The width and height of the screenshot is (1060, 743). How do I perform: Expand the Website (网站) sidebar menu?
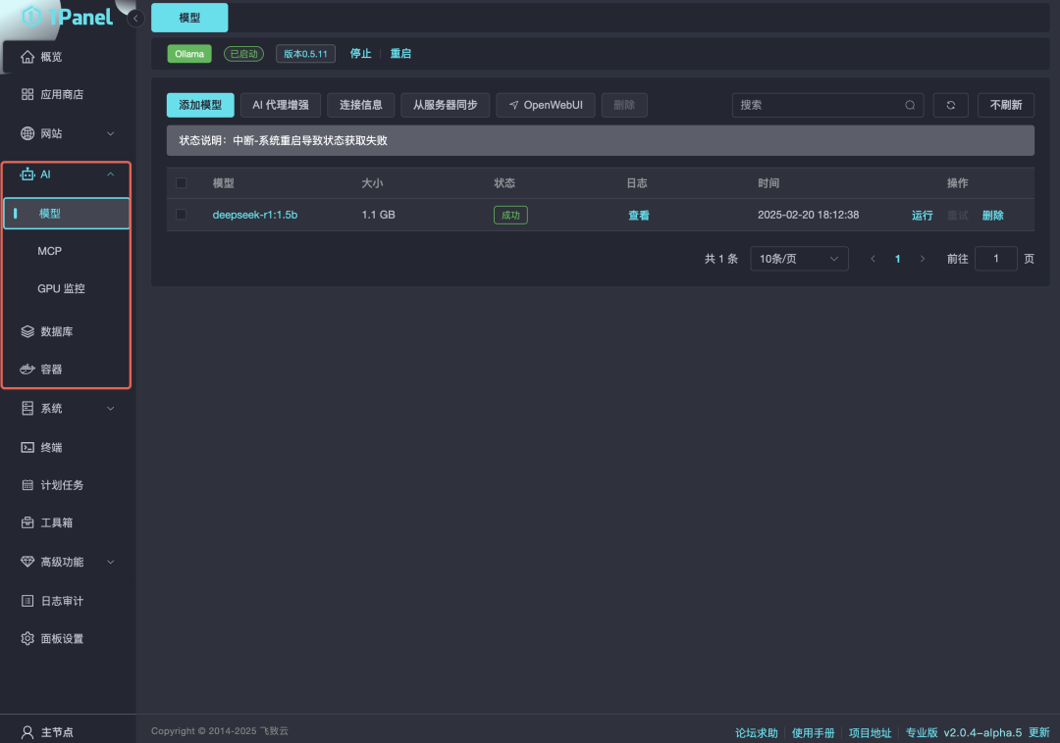point(65,133)
